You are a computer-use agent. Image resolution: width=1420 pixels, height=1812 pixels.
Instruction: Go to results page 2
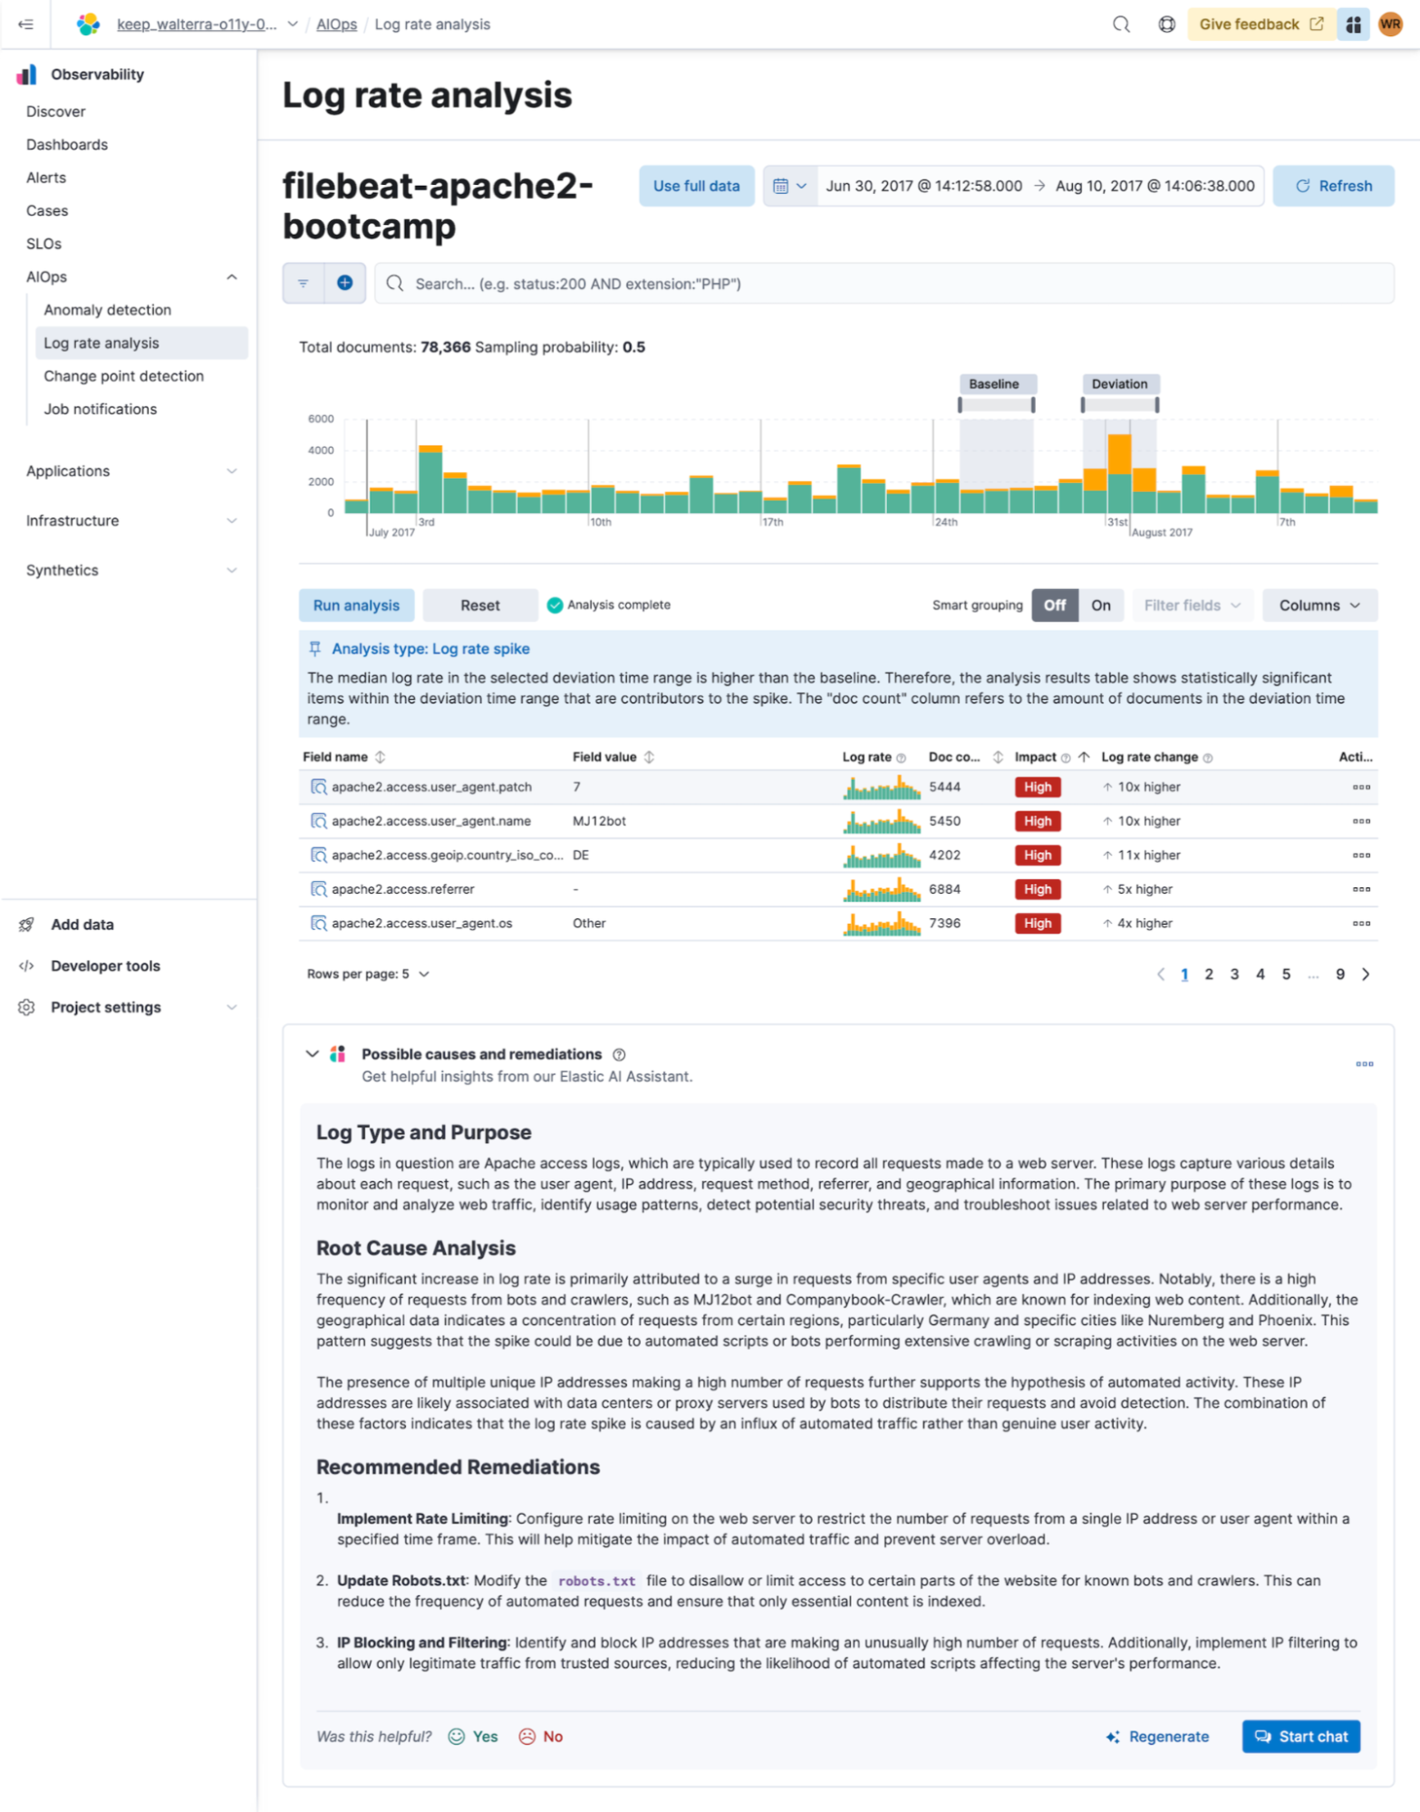click(1209, 974)
